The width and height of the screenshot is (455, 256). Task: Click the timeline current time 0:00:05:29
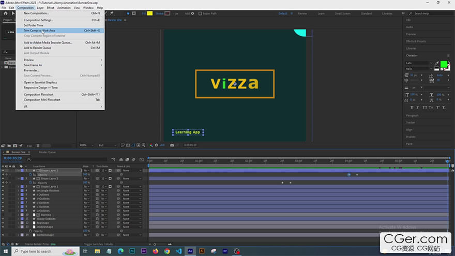13,158
